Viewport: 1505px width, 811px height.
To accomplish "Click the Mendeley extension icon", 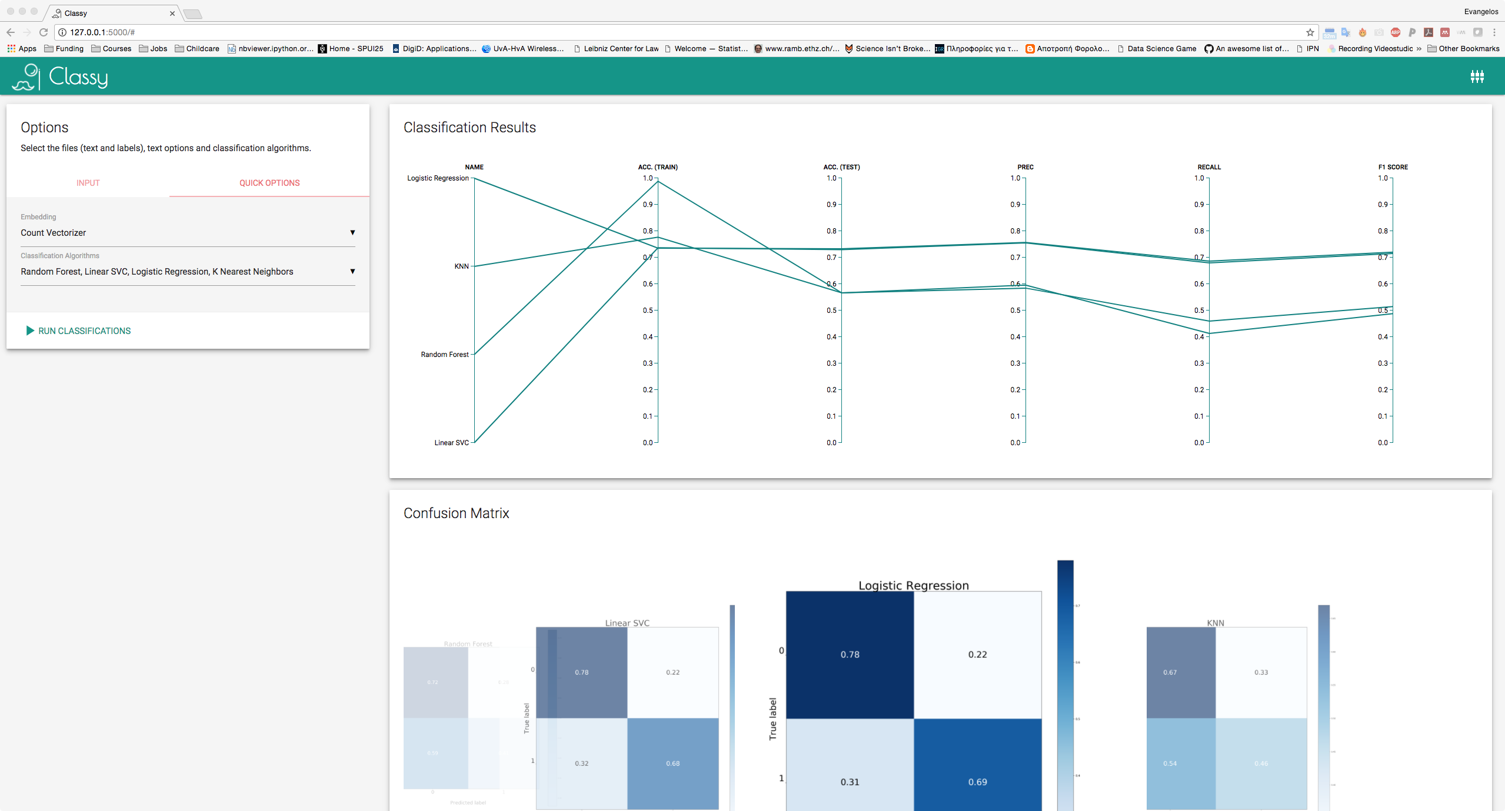I will [x=1444, y=32].
